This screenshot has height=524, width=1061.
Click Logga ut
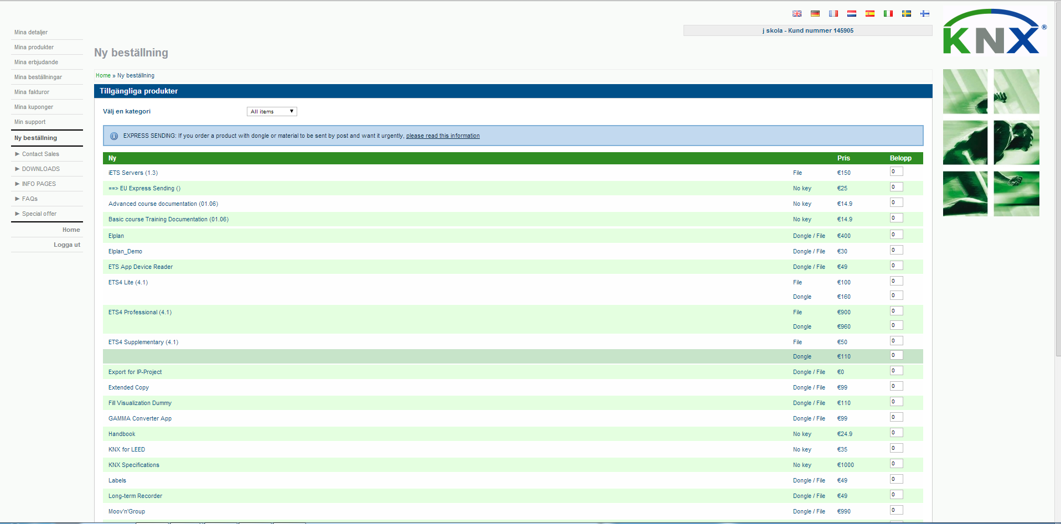pos(67,245)
